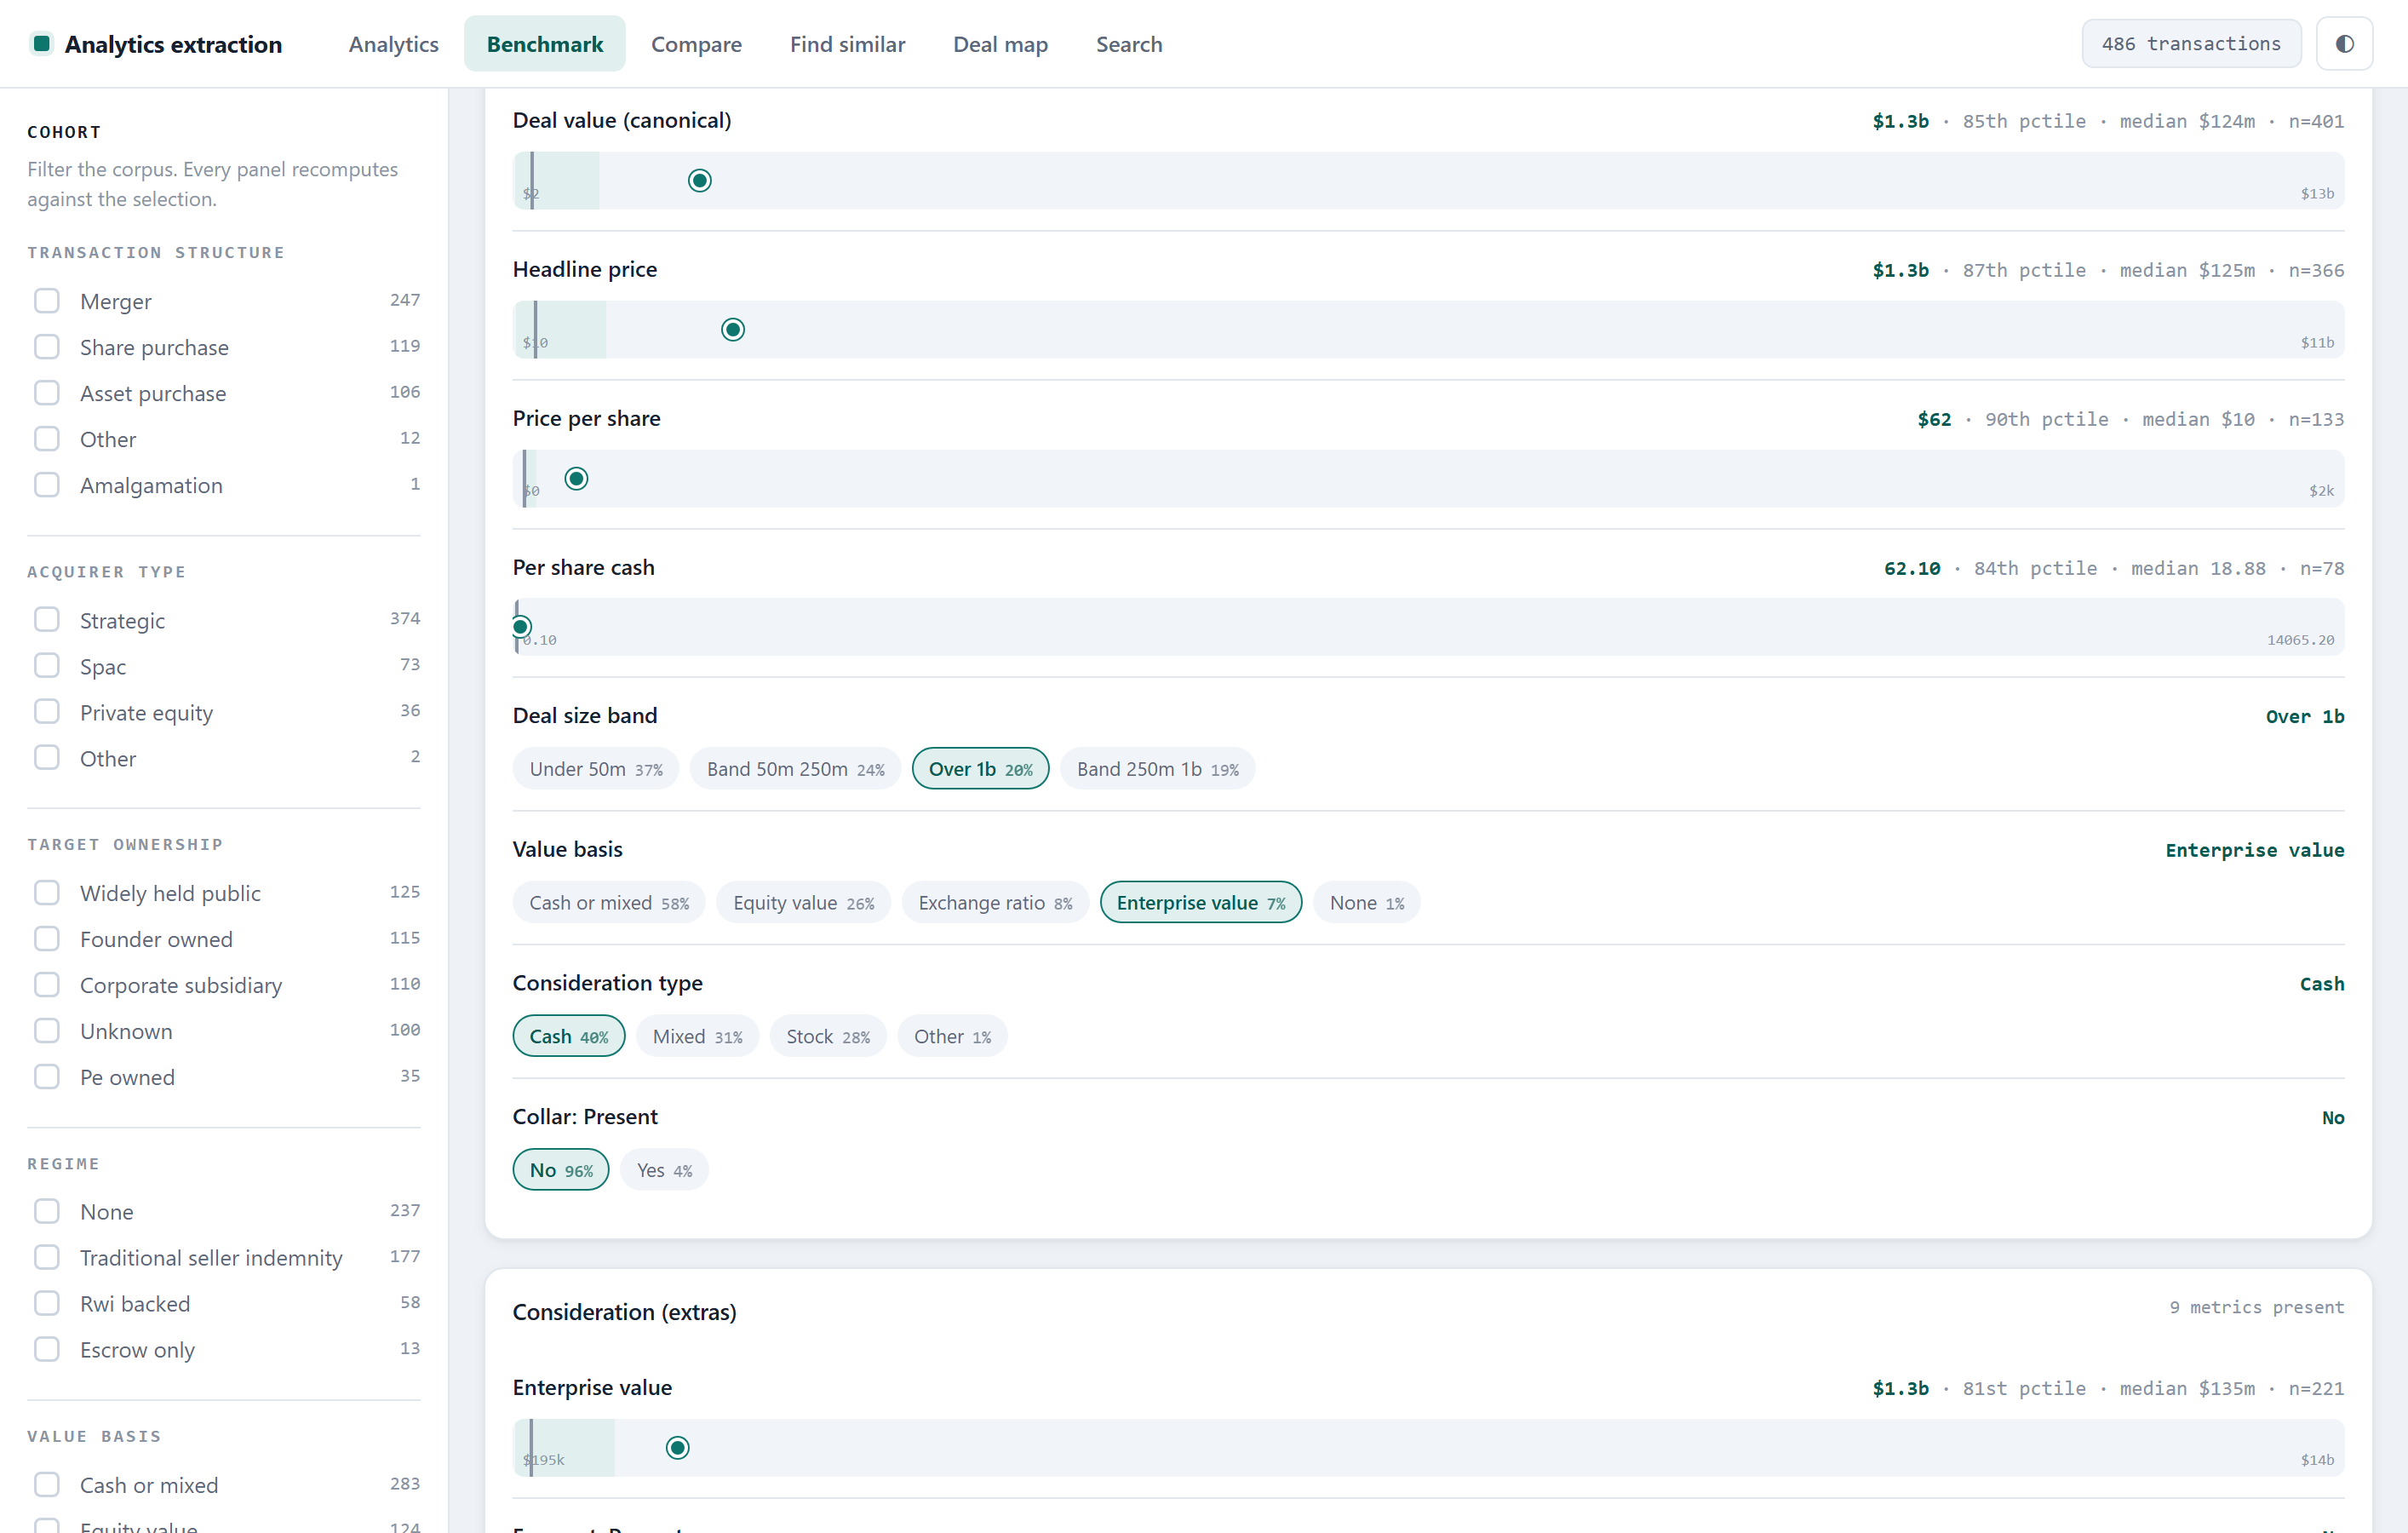Select the Band 50m 250m chip

pos(796,769)
